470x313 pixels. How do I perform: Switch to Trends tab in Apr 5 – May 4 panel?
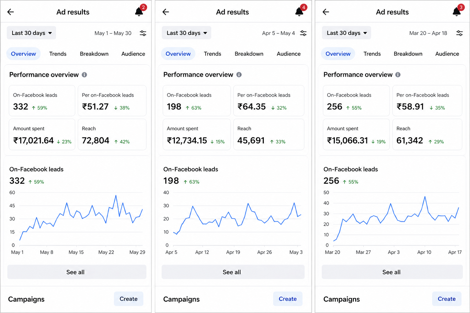[213, 54]
